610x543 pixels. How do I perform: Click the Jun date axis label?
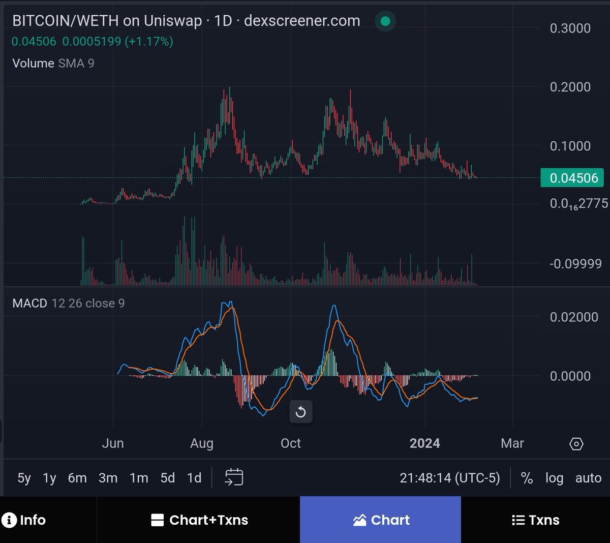(x=113, y=443)
